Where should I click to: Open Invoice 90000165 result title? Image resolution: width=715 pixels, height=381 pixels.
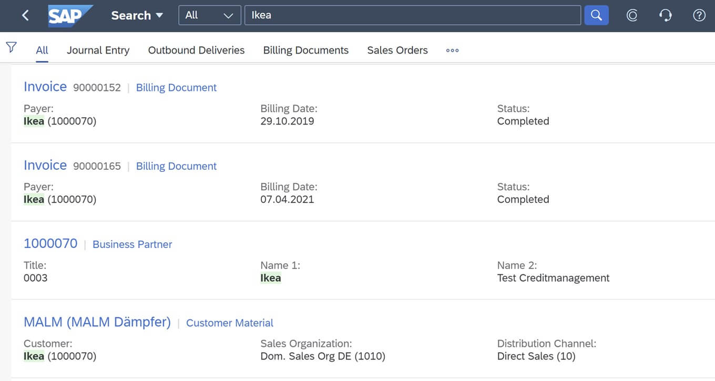[x=45, y=165]
